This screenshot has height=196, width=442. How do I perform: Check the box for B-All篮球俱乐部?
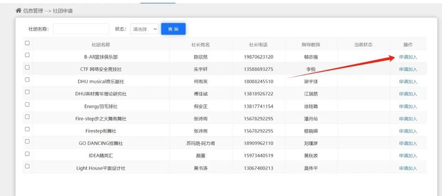[x=28, y=55]
